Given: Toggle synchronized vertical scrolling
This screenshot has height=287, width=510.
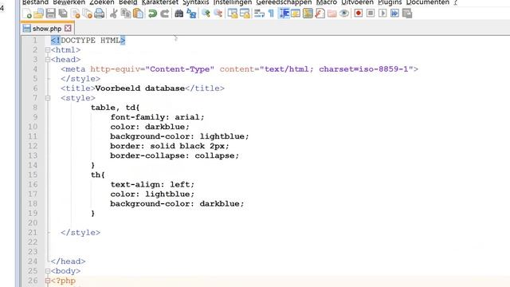Looking at the screenshot, I should [x=232, y=14].
